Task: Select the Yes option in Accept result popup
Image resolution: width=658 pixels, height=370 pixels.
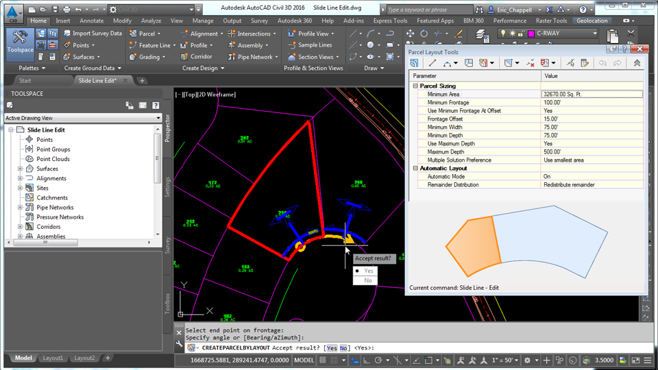Action: pyautogui.click(x=369, y=271)
